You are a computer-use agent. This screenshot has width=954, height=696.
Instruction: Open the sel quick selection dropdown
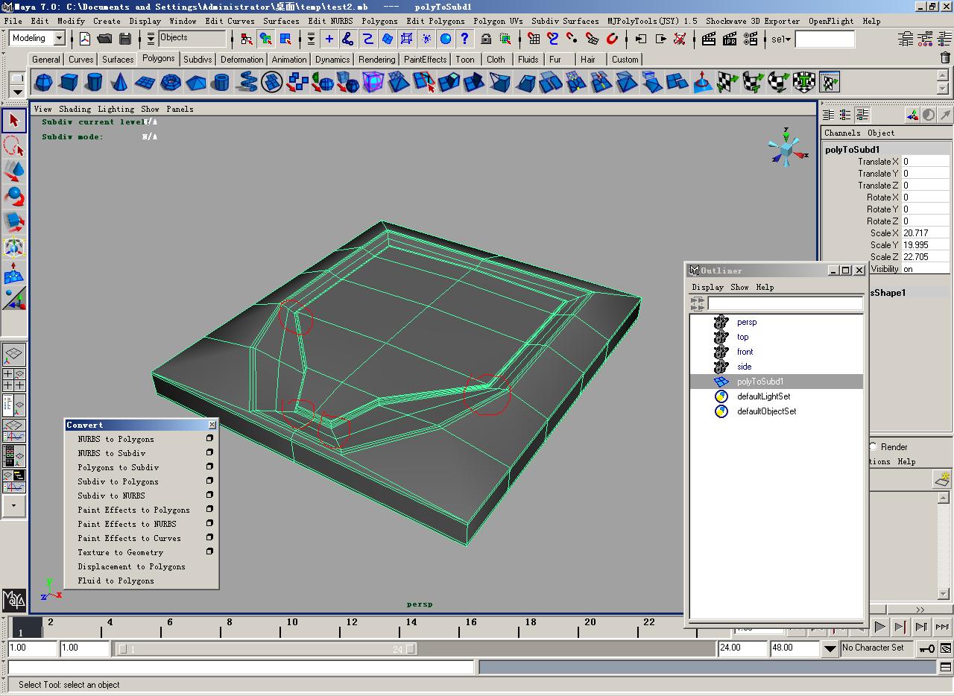[x=780, y=39]
